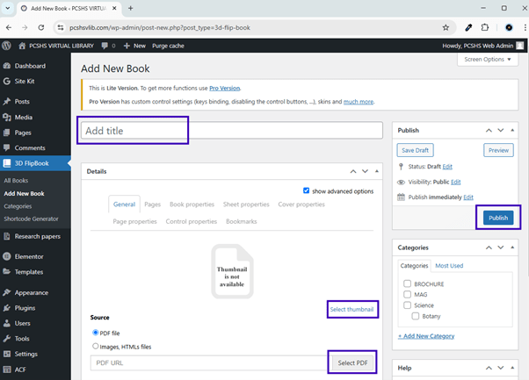Switch to the Pages tab
Image resolution: width=529 pixels, height=380 pixels.
pyautogui.click(x=153, y=204)
